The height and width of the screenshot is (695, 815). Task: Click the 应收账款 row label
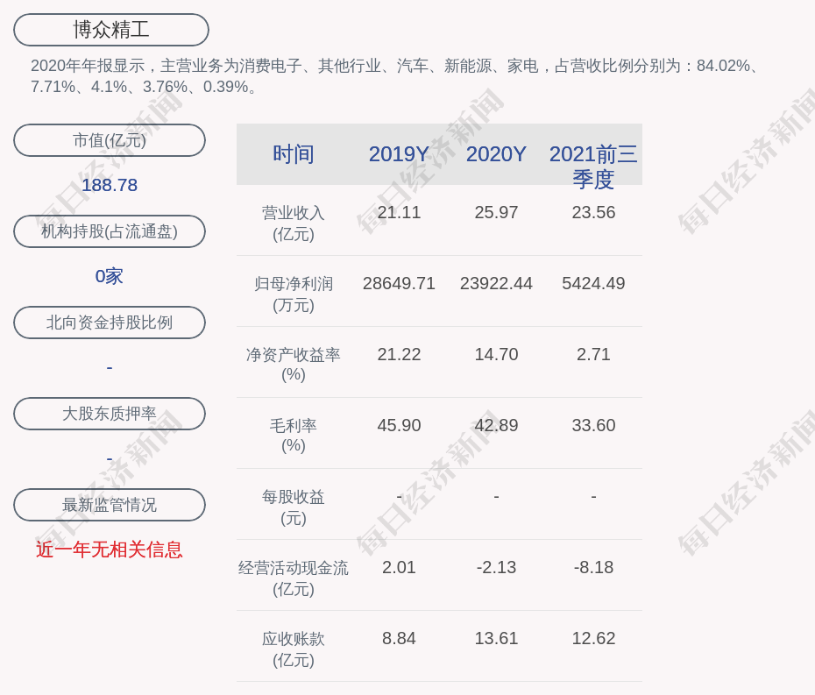click(294, 649)
